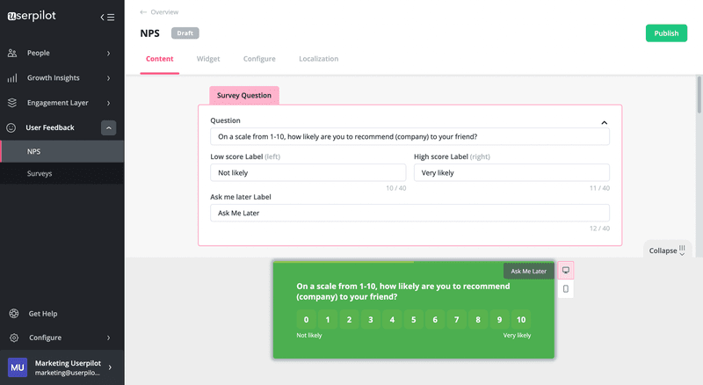This screenshot has height=385, width=703.
Task: Switch to desktop preview icon
Action: [x=566, y=270]
